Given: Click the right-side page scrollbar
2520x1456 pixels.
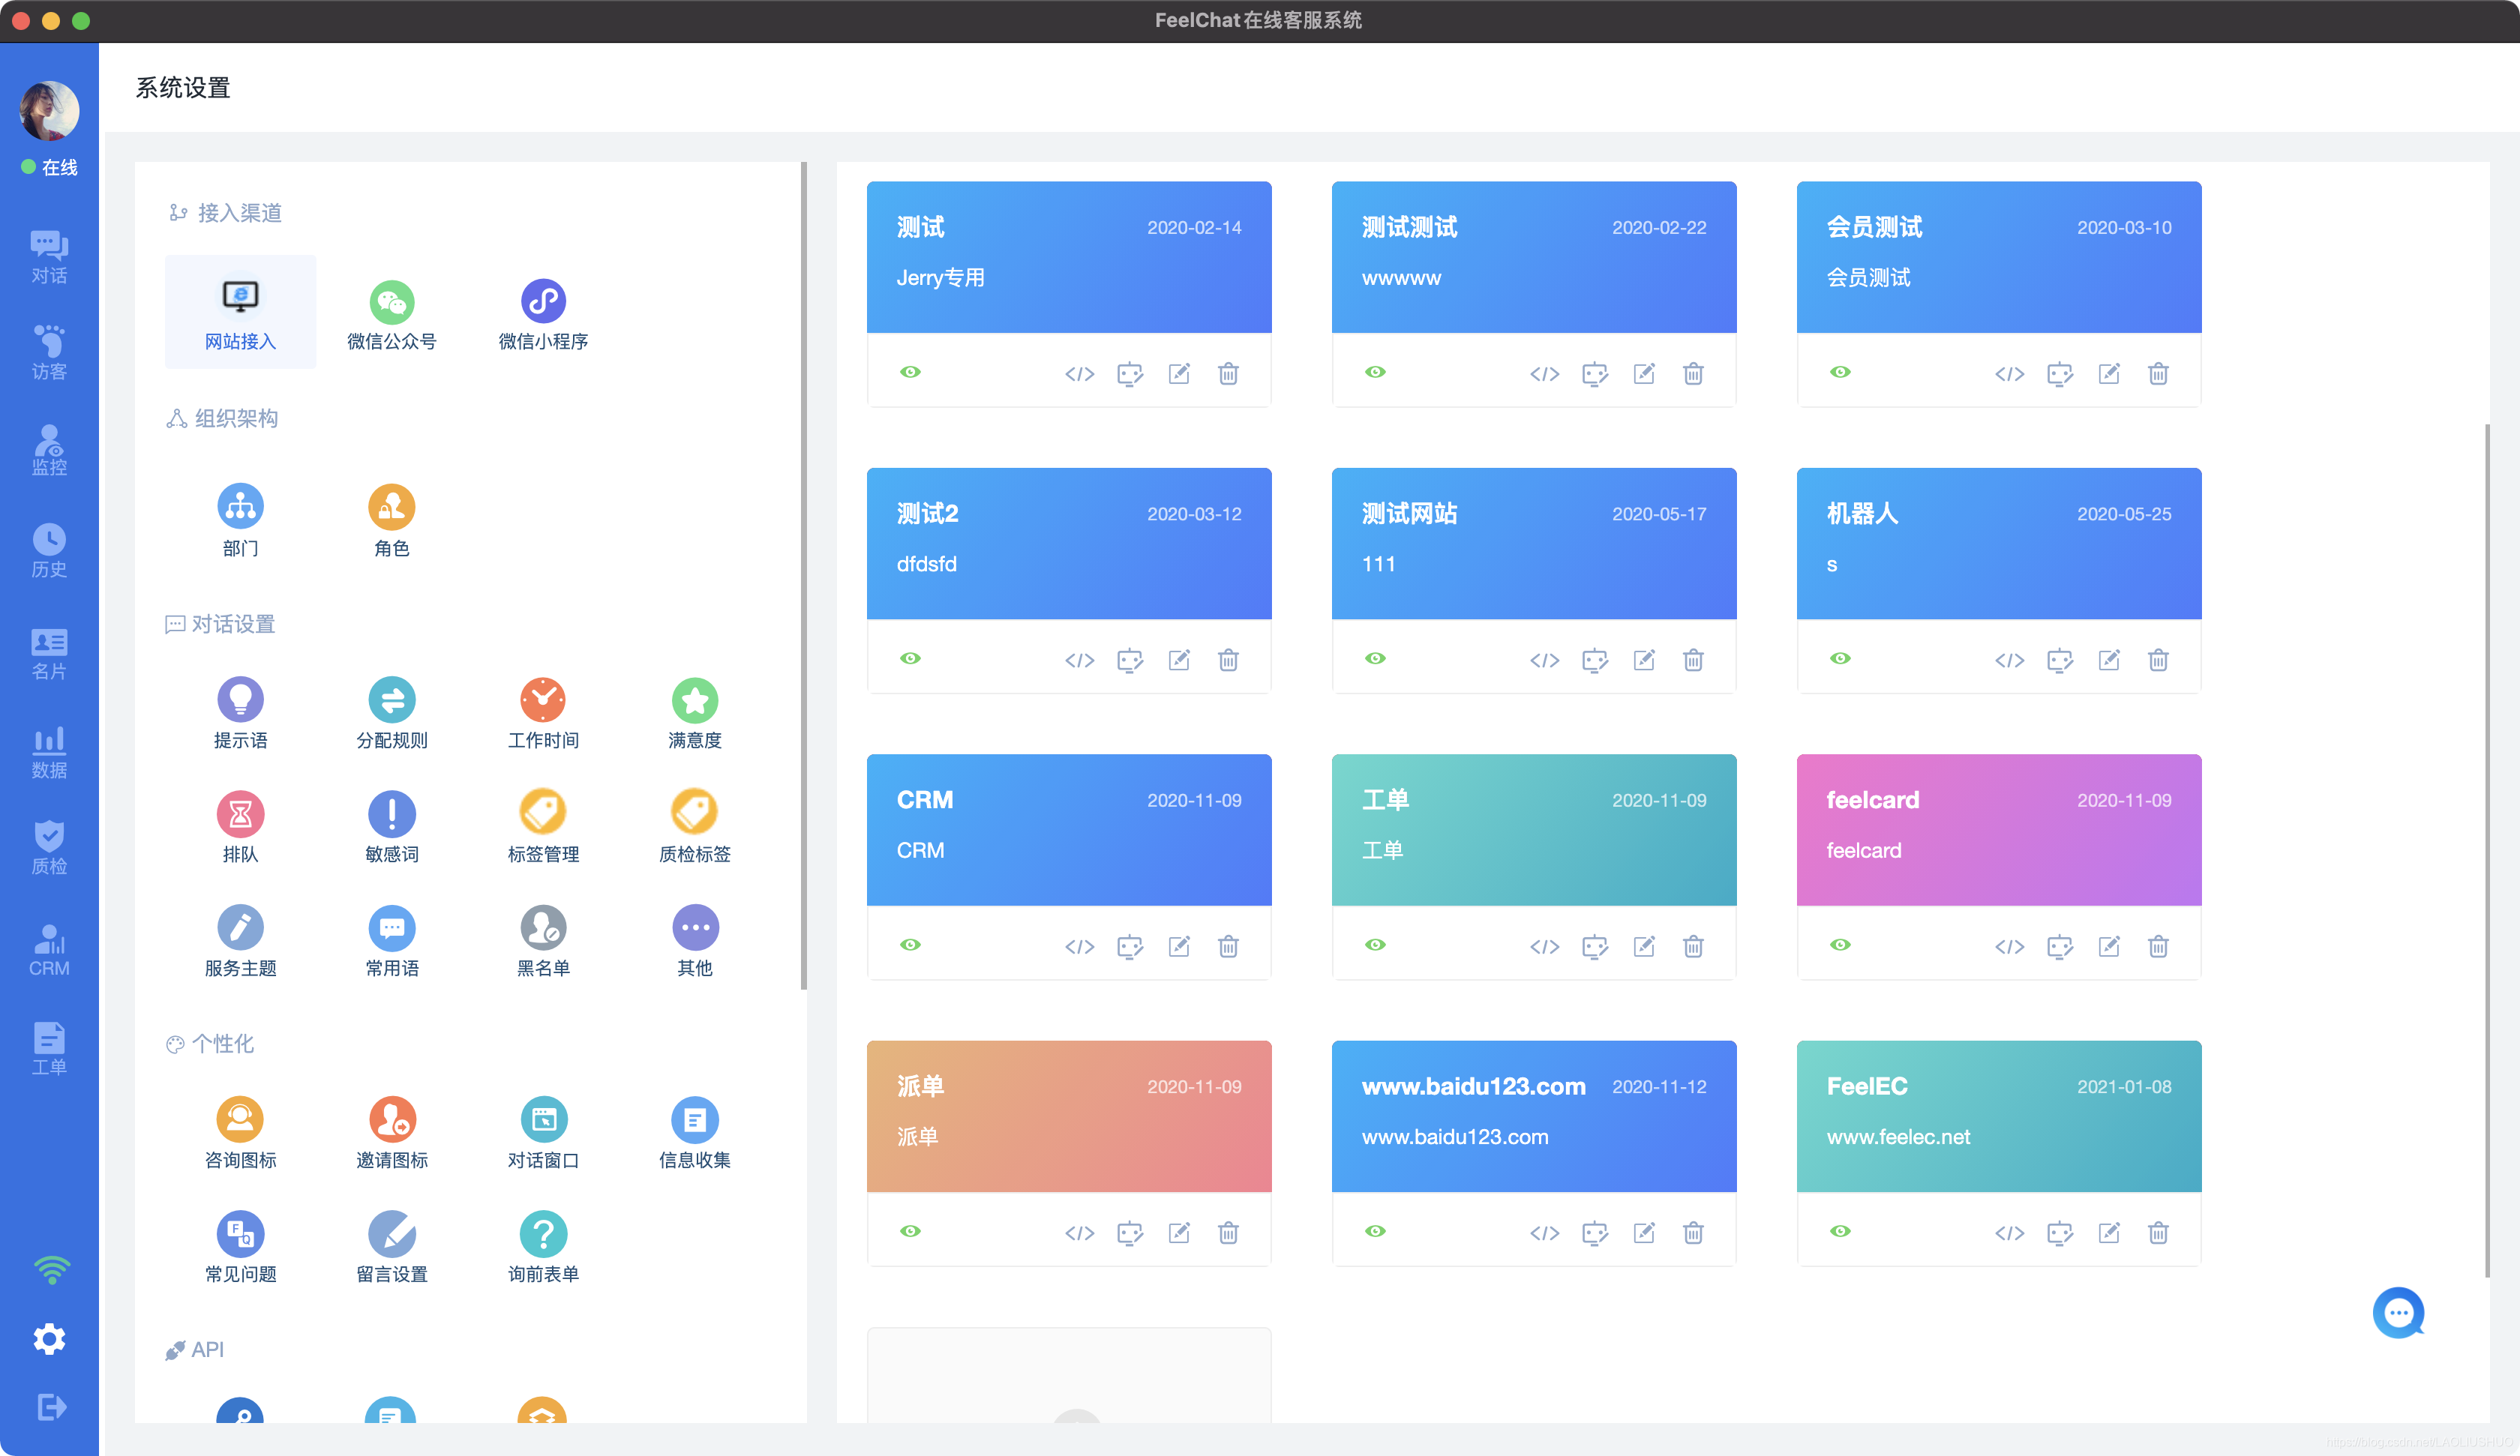Looking at the screenshot, I should tap(2487, 850).
